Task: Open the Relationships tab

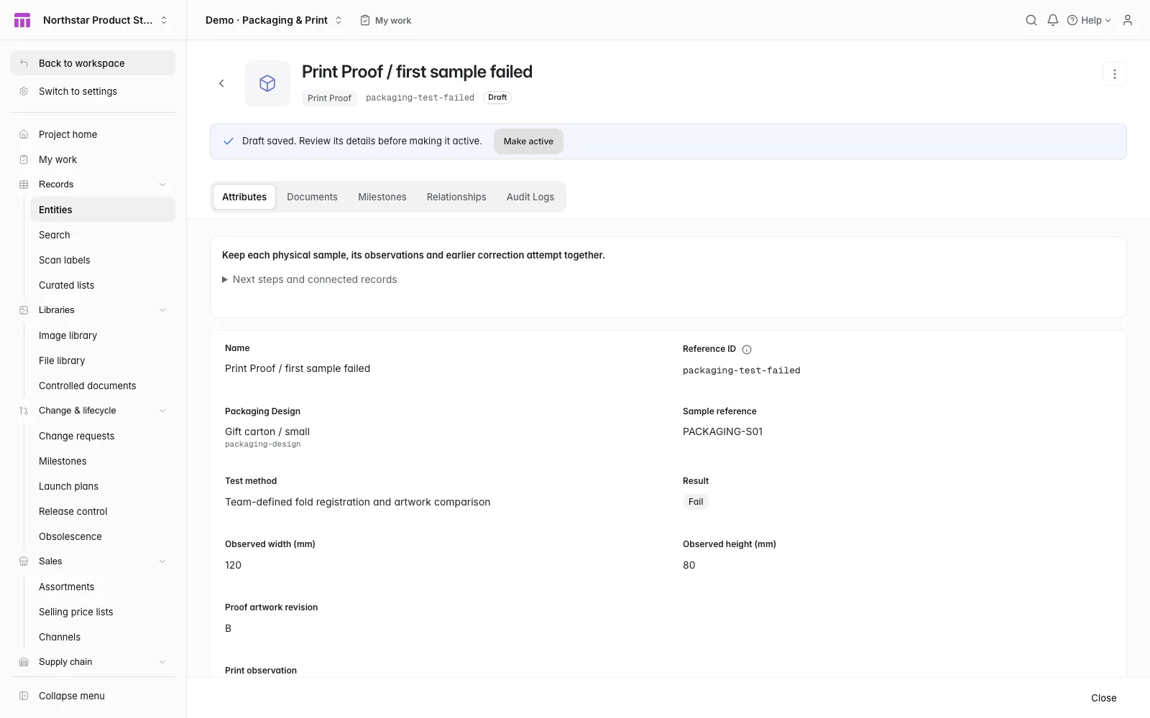Action: coord(456,197)
